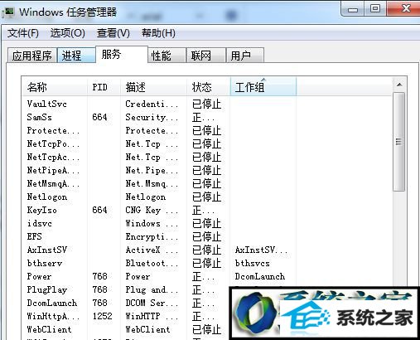This screenshot has height=340, width=420.
Task: Sort by the PID column header
Action: click(104, 87)
